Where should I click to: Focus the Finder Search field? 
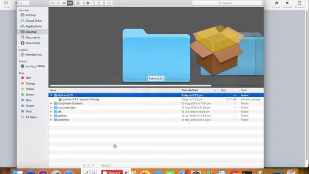tap(227, 3)
